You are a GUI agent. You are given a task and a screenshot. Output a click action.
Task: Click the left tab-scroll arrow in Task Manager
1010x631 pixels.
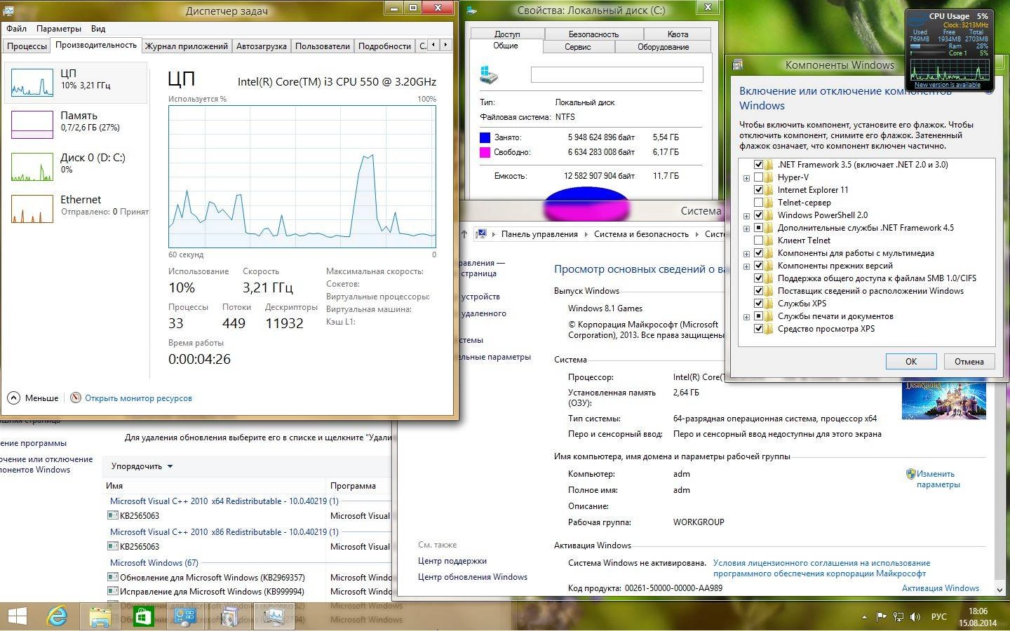point(433,45)
